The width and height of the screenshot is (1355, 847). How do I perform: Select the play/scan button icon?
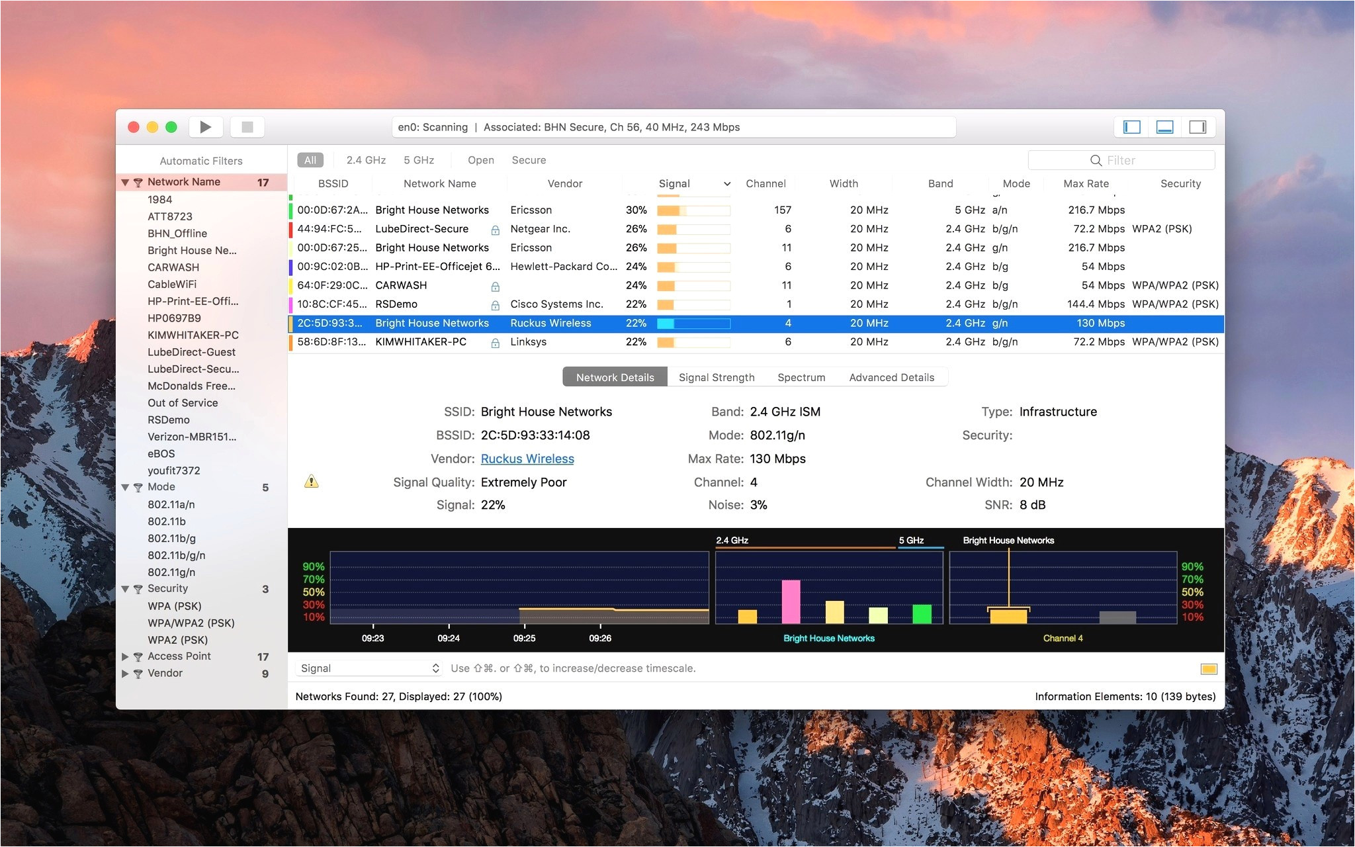pos(210,127)
